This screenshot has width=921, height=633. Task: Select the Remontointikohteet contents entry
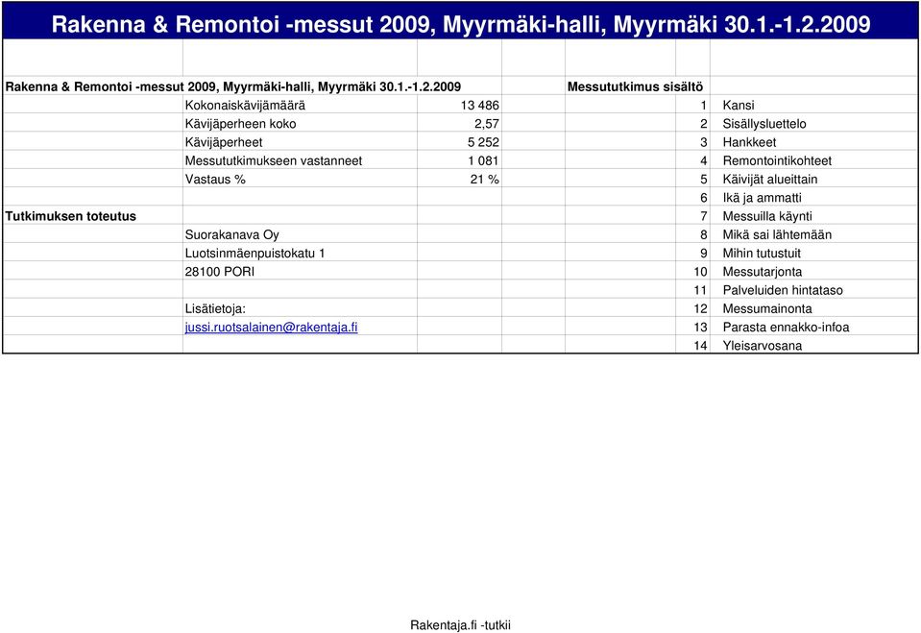pos(777,161)
